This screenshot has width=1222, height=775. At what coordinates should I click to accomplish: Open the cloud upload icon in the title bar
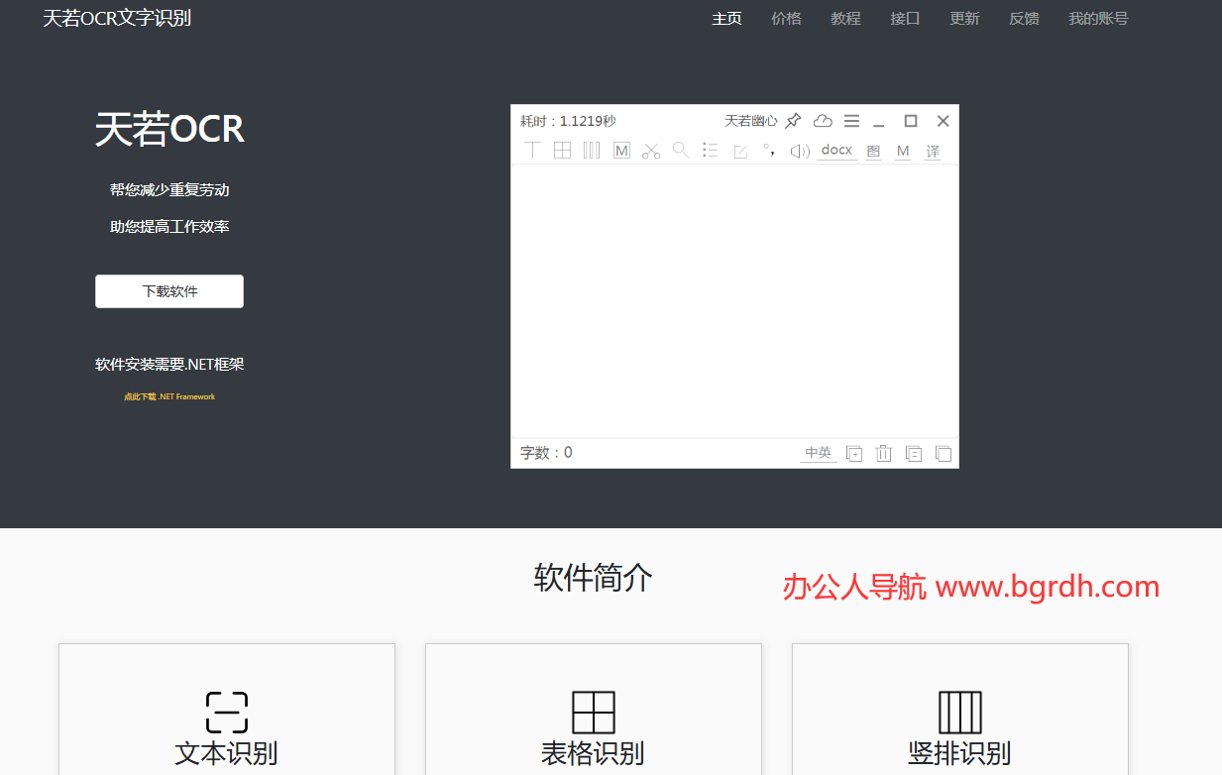click(823, 120)
